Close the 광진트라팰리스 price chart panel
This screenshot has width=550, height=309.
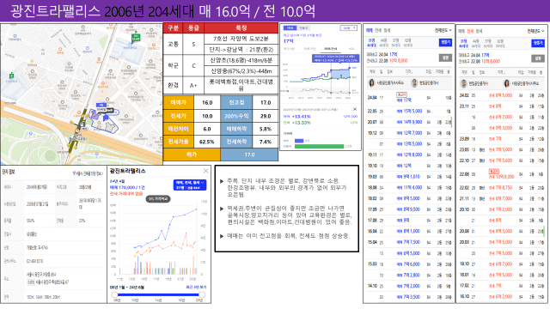(206, 171)
